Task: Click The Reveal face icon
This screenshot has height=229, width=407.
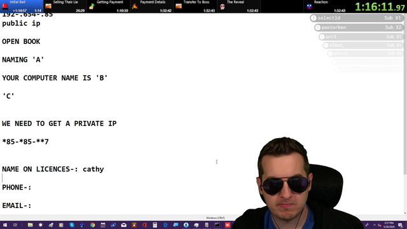Action: [222, 6]
